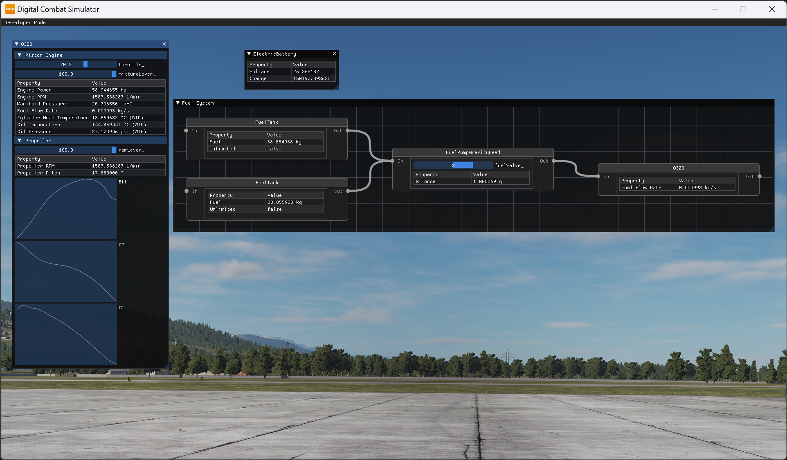This screenshot has height=460, width=787.
Task: Adjust the rpmLever_ slider
Action: pos(66,150)
